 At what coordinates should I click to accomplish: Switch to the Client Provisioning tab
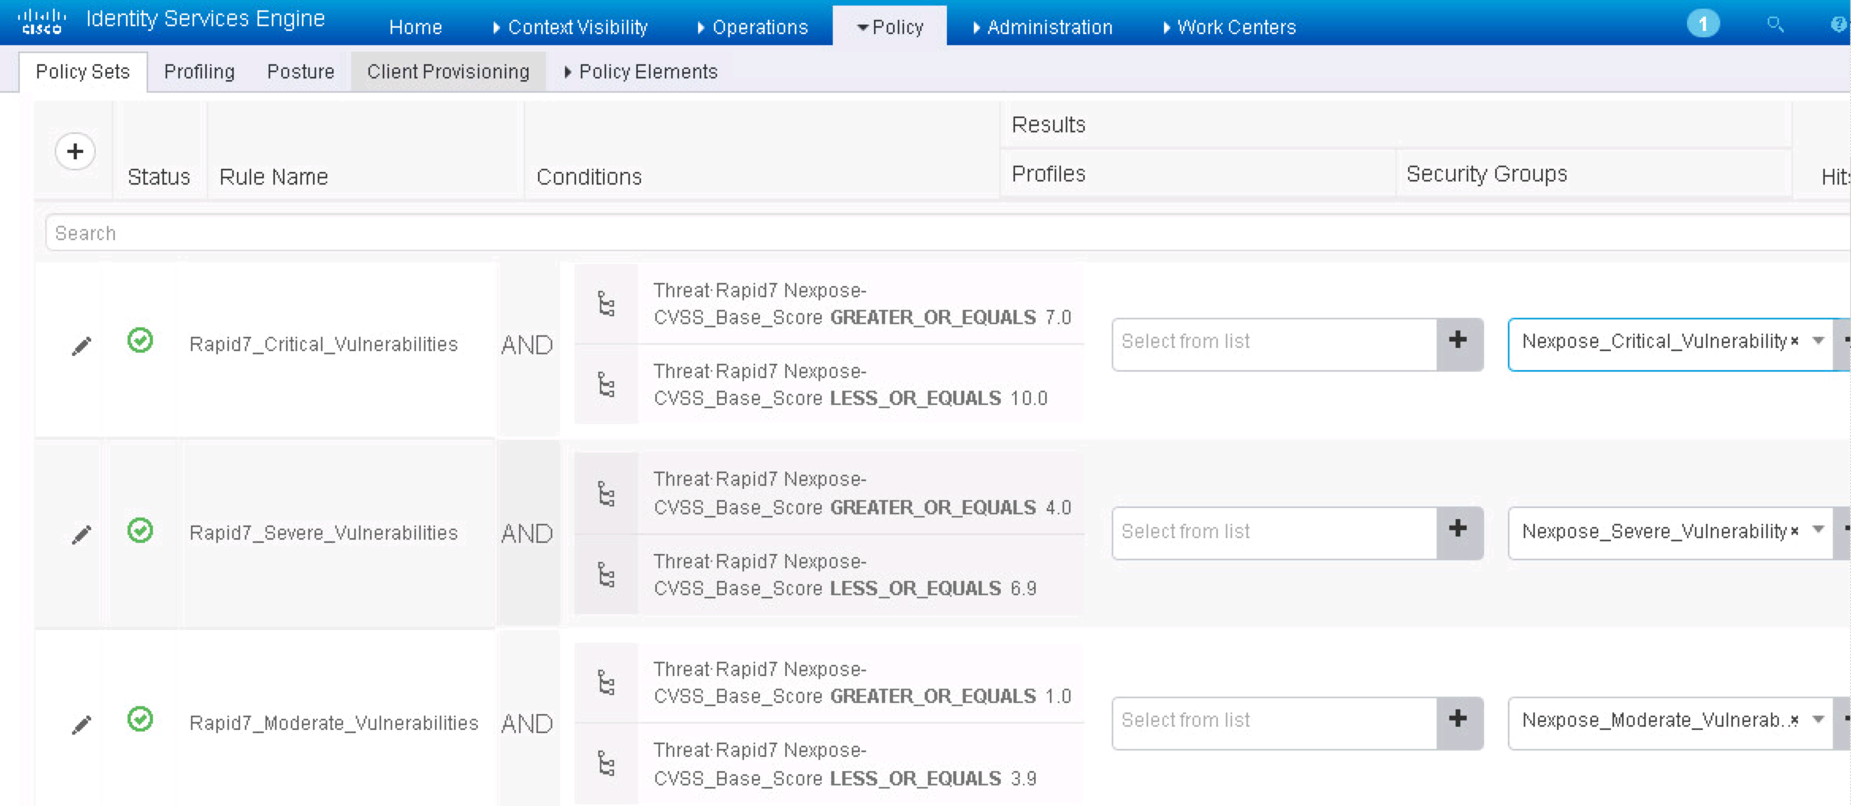click(448, 72)
